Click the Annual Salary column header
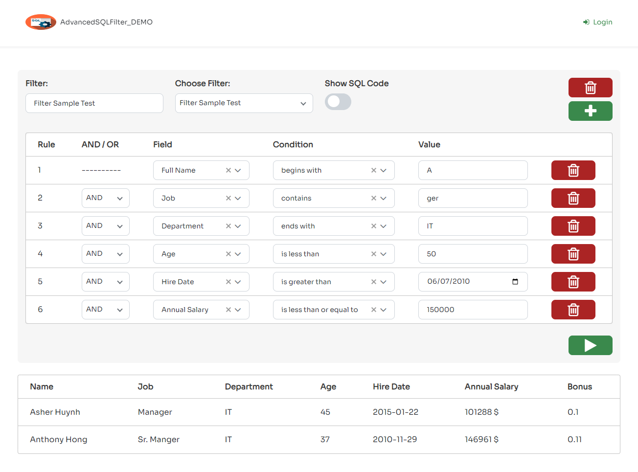 (x=491, y=386)
